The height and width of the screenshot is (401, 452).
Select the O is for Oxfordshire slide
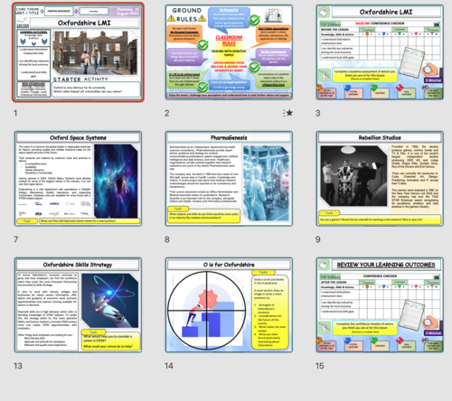point(229,305)
